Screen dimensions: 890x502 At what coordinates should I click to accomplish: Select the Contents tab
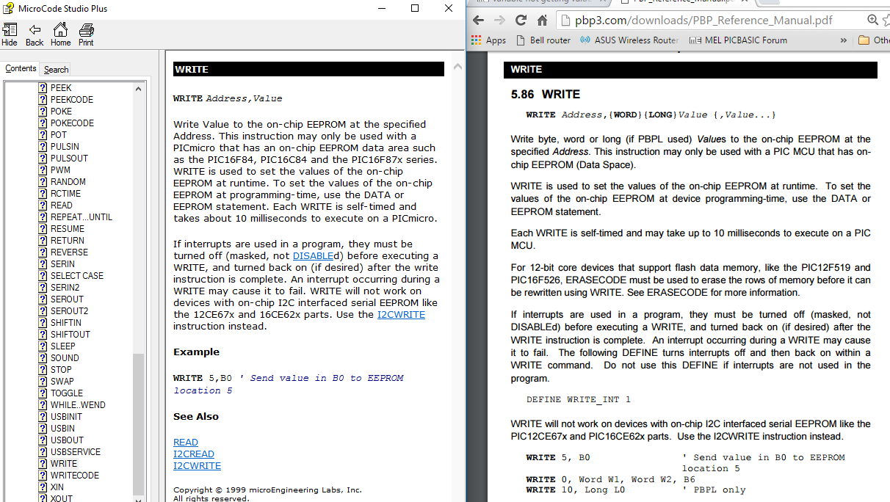click(21, 68)
